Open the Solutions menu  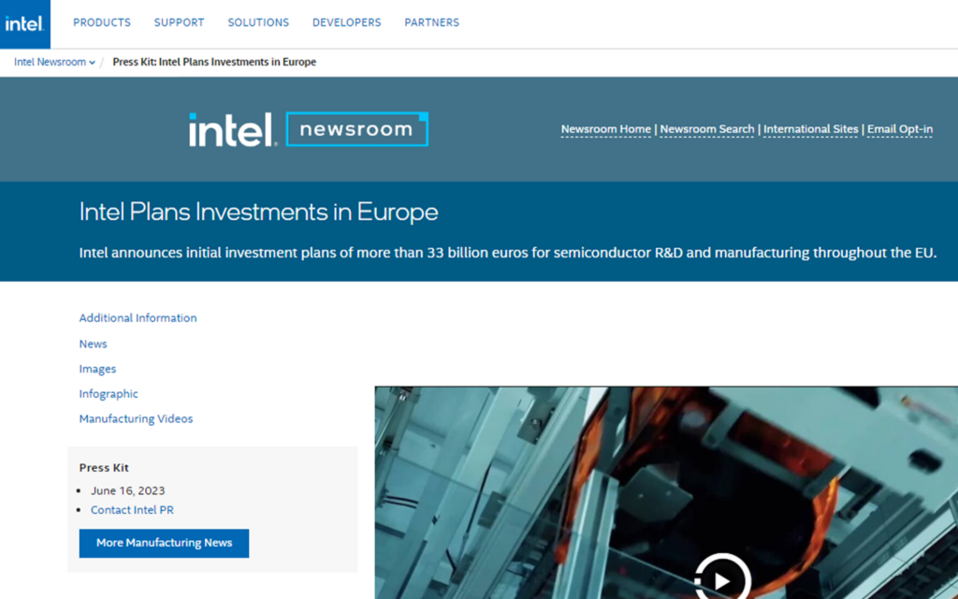(258, 22)
